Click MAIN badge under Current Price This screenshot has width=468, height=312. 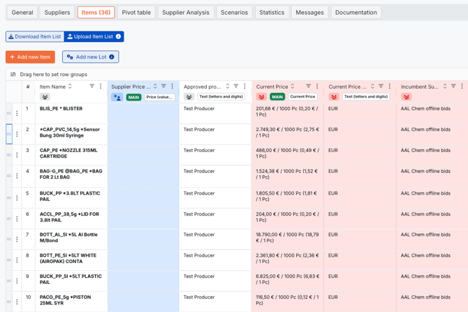coord(277,96)
